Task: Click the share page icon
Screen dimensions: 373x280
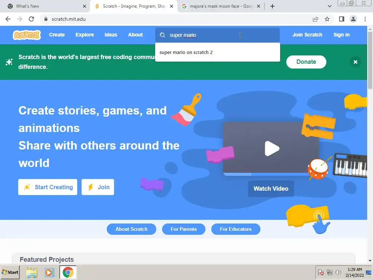Action: pyautogui.click(x=315, y=19)
